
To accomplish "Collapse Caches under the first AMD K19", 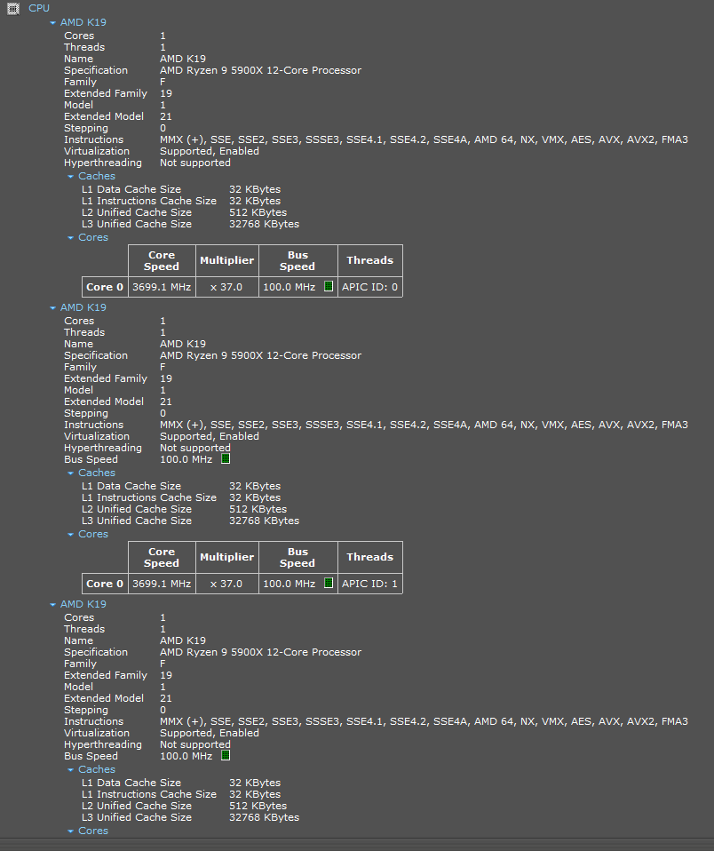I will pyautogui.click(x=70, y=177).
